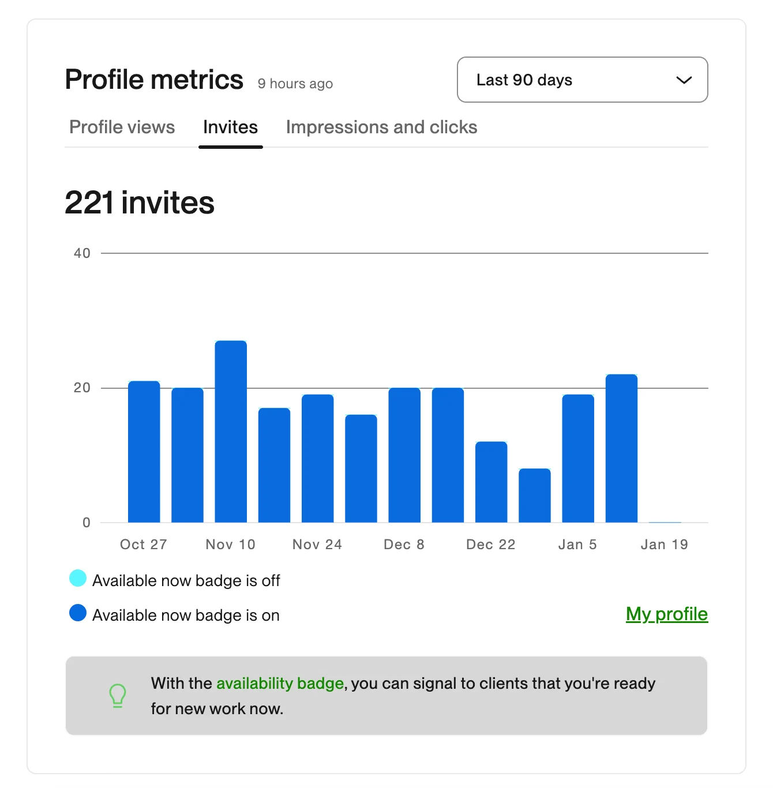773x788 pixels.
Task: Click the lightbulb tip icon
Action: (118, 695)
